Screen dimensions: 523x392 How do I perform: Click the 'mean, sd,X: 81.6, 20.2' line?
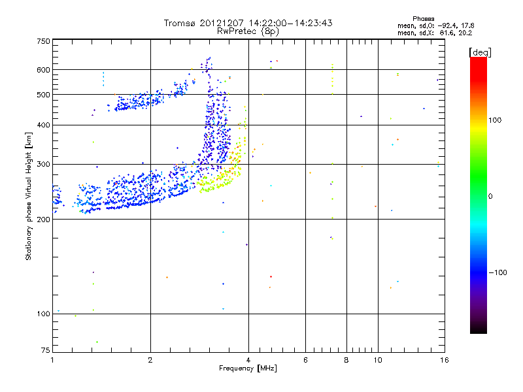pos(435,33)
